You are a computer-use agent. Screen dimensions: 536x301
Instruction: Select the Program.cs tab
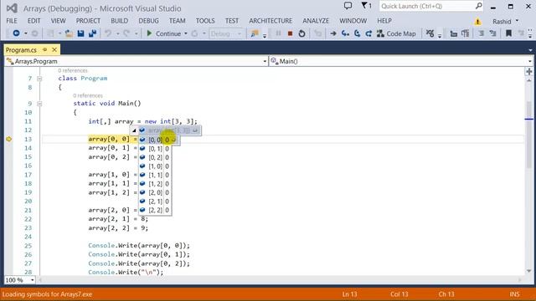point(21,50)
